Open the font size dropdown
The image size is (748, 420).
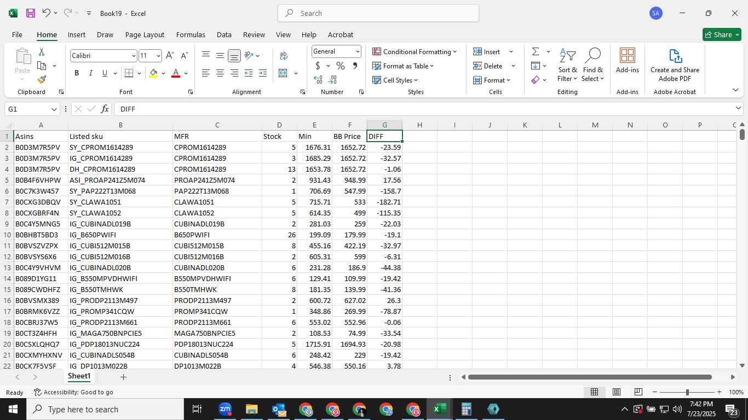coord(158,56)
